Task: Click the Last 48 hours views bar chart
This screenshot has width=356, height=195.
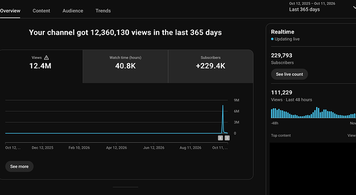Action: [313, 112]
